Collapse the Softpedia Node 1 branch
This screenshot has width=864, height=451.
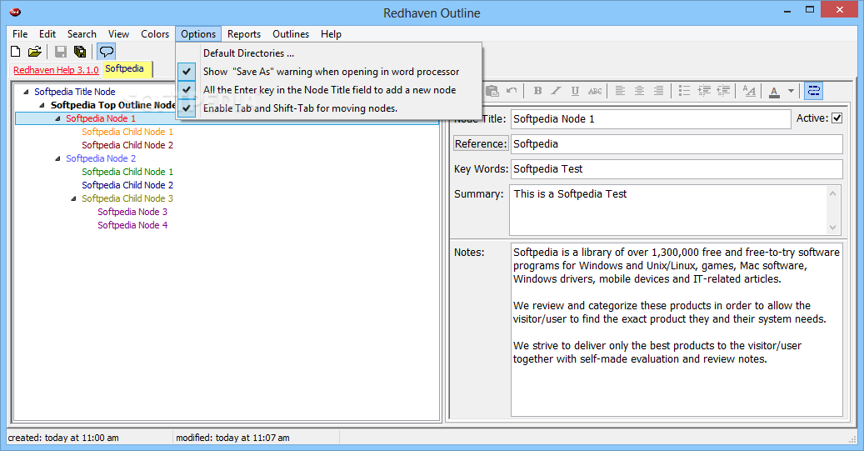click(x=57, y=118)
